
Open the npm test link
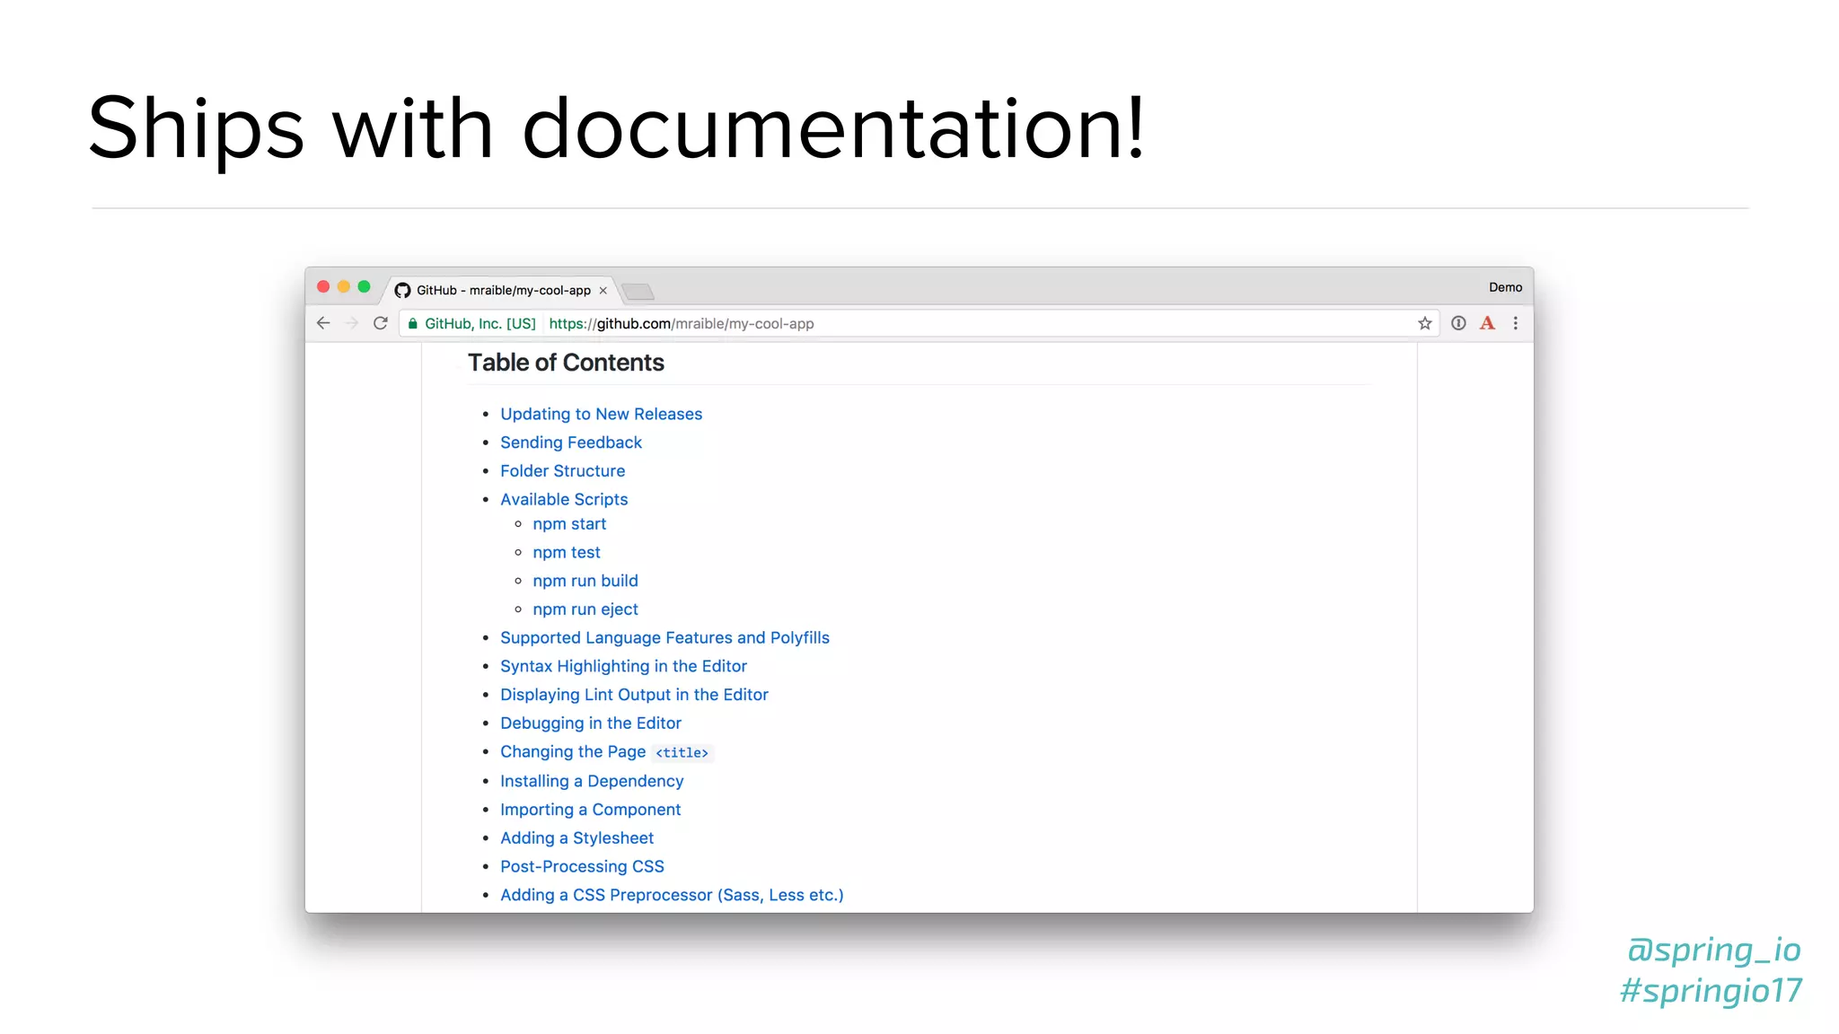[567, 553]
